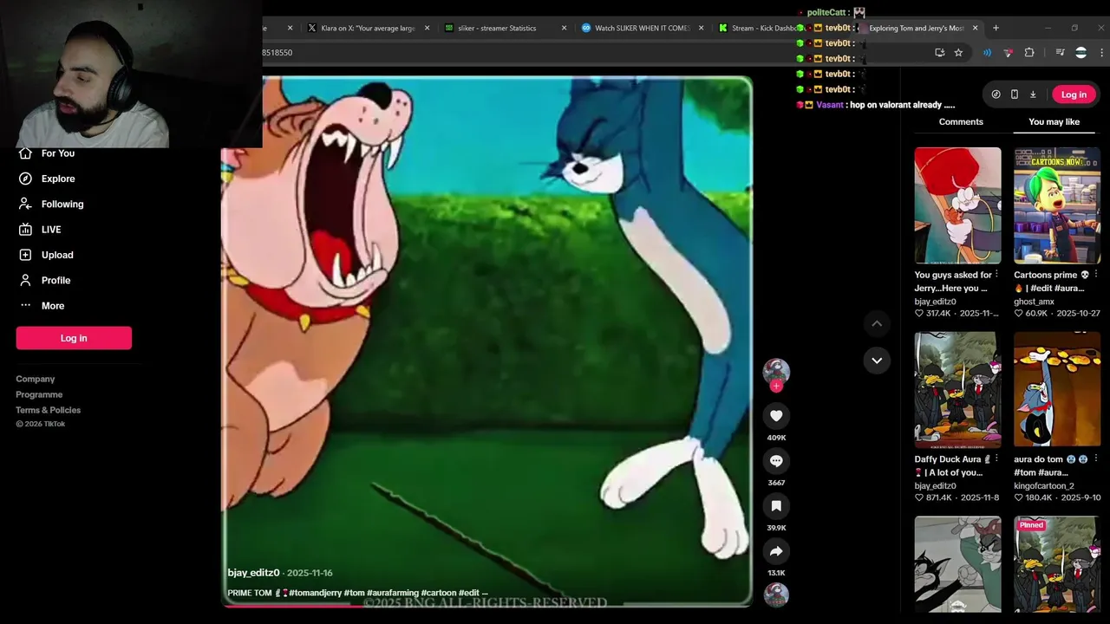Open a new browser tab
Image resolution: width=1110 pixels, height=624 pixels.
click(x=996, y=28)
